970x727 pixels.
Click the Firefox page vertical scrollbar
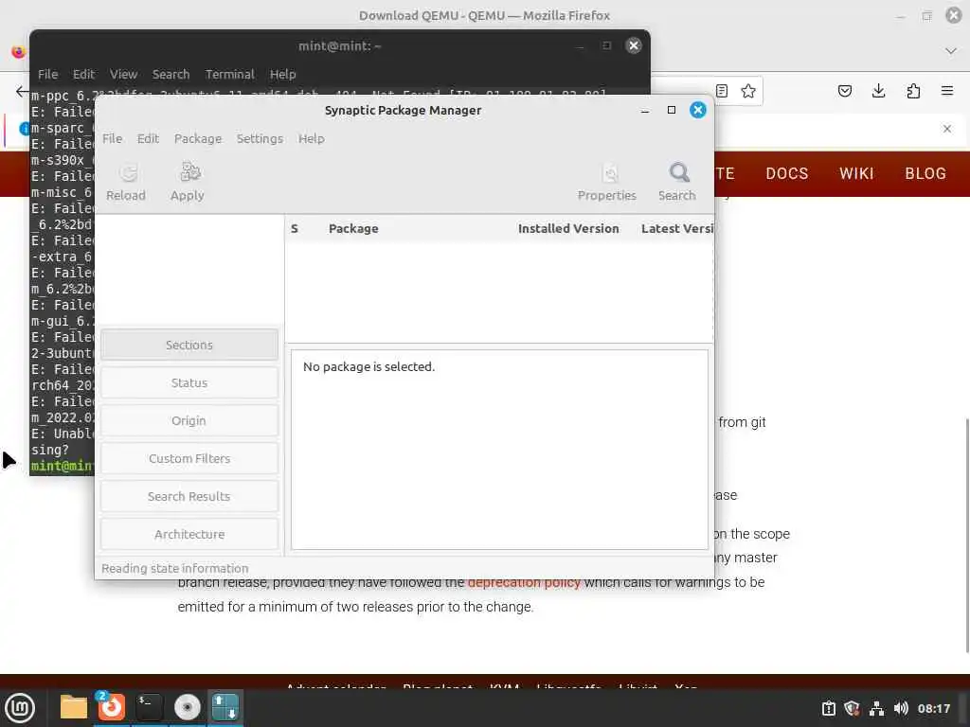click(x=966, y=535)
